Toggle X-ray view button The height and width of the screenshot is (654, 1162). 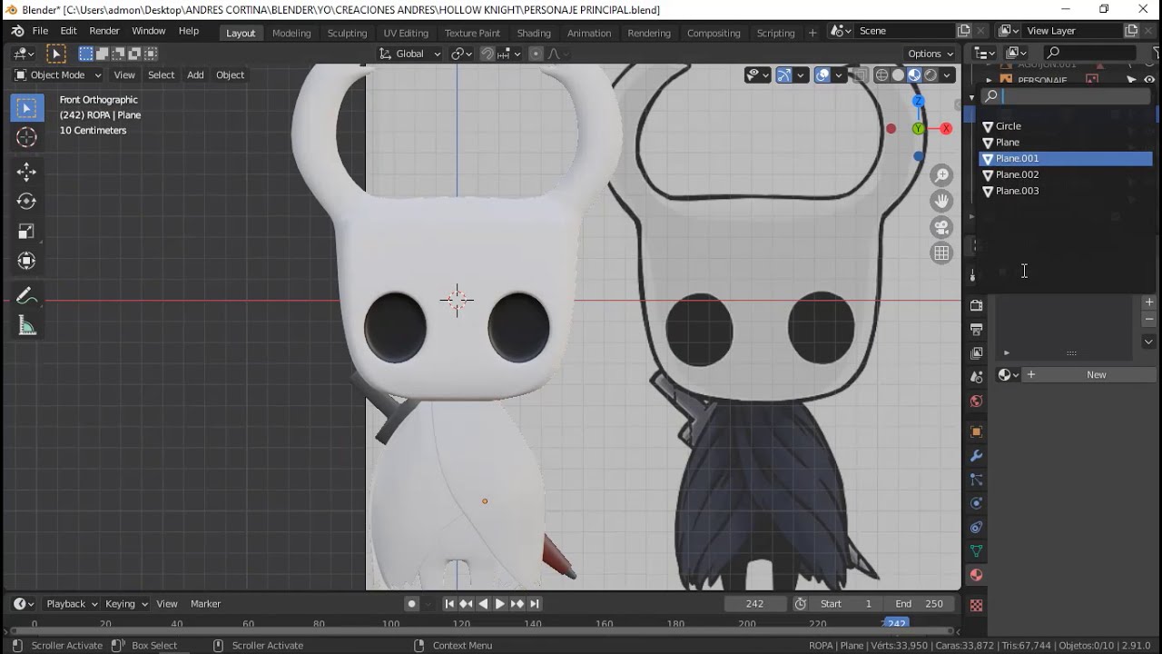click(x=860, y=75)
